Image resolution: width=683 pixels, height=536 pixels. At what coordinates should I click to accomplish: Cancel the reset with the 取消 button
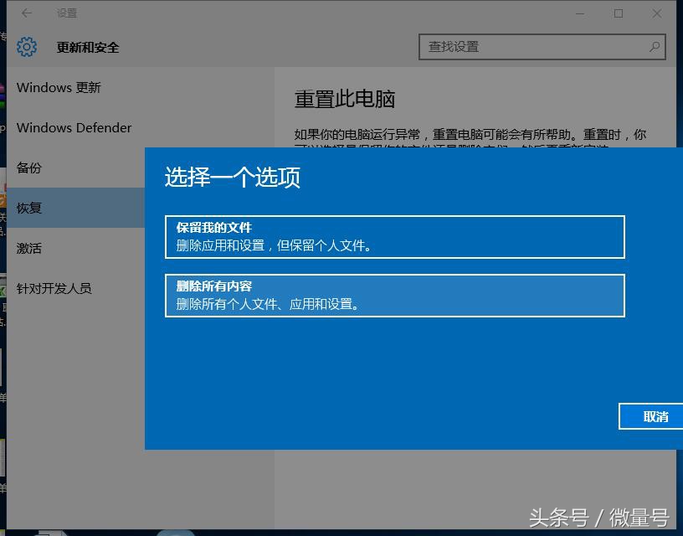tap(655, 416)
